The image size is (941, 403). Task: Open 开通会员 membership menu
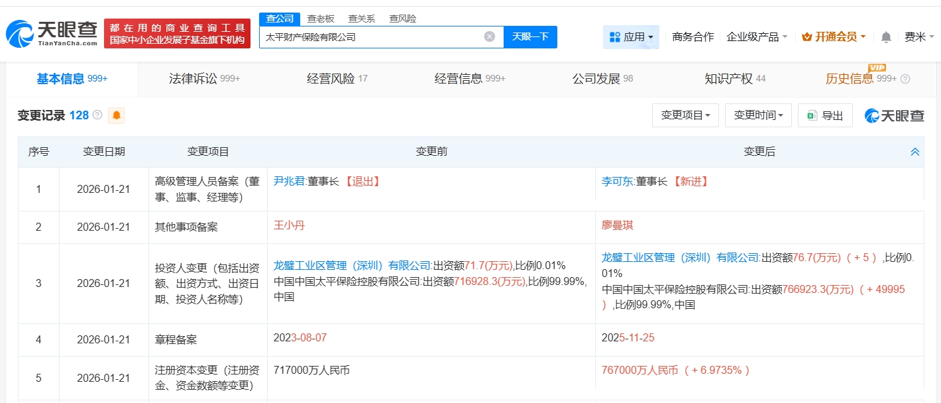pos(834,37)
